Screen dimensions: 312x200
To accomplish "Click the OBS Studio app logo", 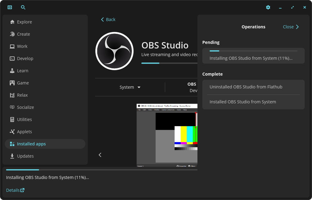I will click(115, 51).
